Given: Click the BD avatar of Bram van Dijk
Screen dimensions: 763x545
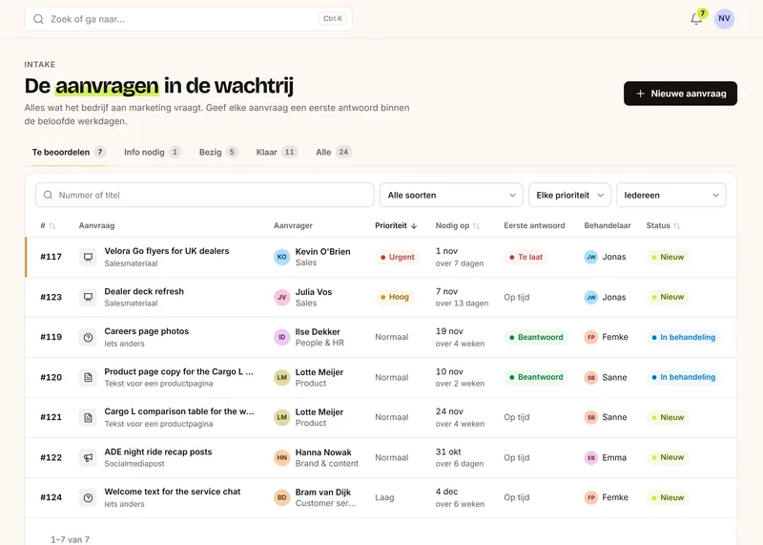Looking at the screenshot, I should pyautogui.click(x=281, y=497).
